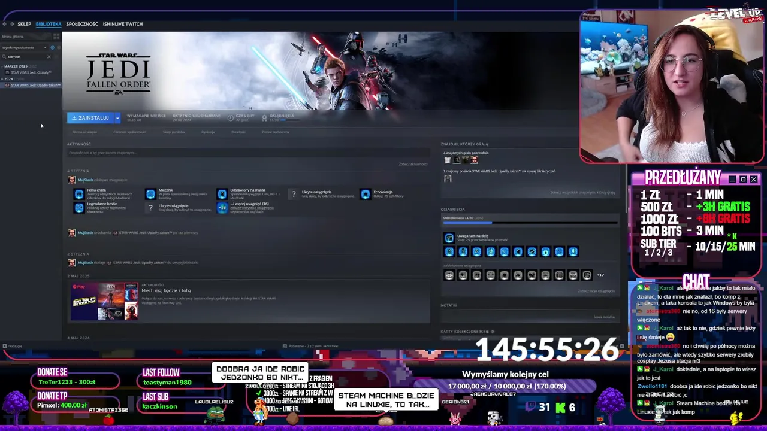The image size is (767, 431).
Task: Go back with the Steam back arrow
Action: pos(5,24)
